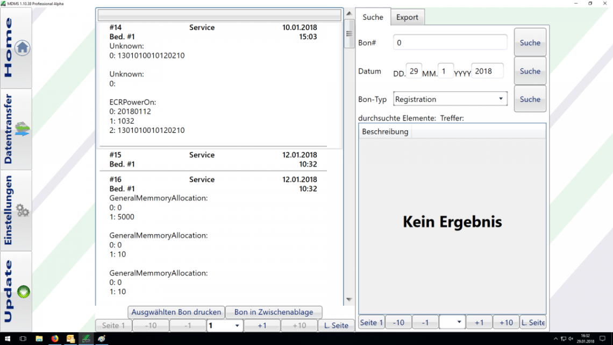Click +10 under search results
The height and width of the screenshot is (345, 613).
[x=507, y=322]
